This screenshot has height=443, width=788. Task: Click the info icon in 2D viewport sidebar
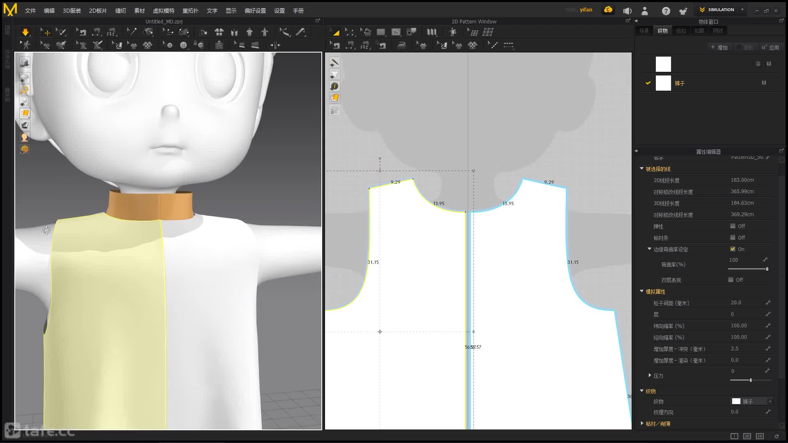[334, 86]
